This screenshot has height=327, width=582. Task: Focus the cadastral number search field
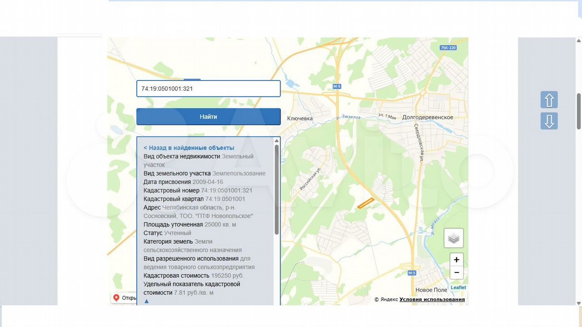coord(208,89)
